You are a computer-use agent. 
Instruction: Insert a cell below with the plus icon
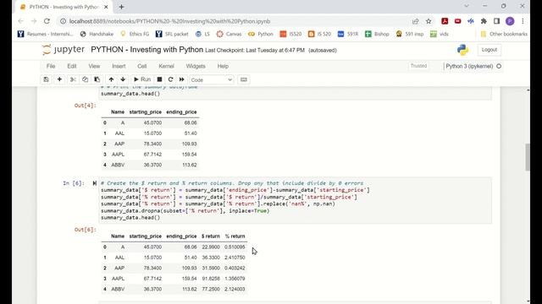point(59,79)
